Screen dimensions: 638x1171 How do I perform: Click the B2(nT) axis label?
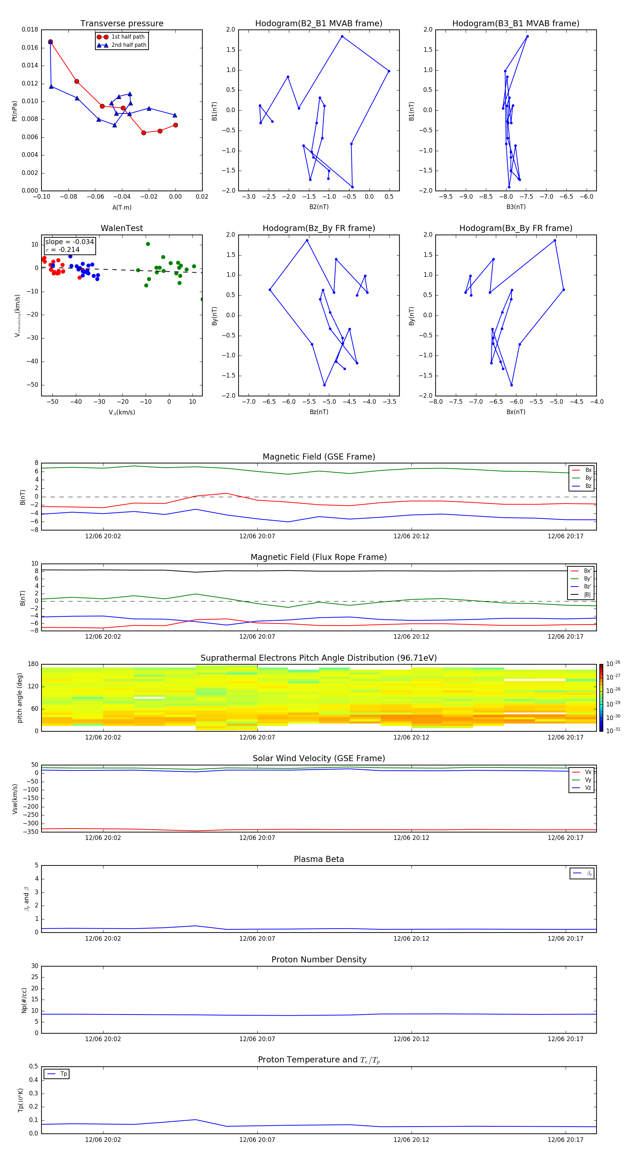[319, 207]
